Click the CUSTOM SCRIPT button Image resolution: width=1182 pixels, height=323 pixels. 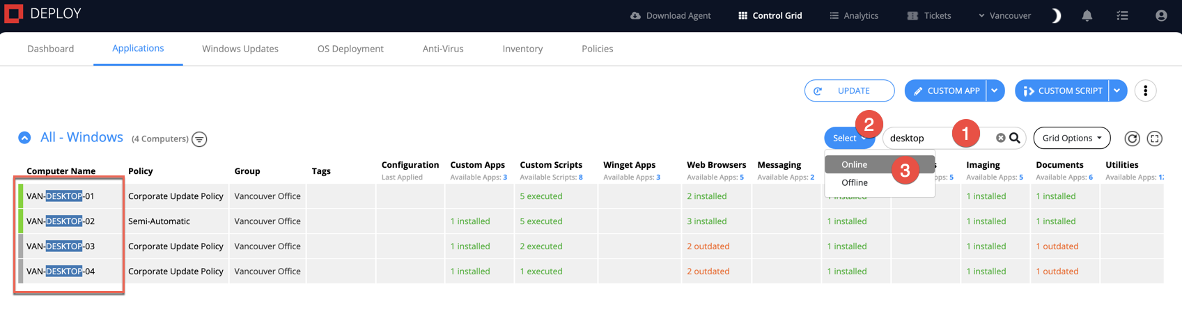click(x=1062, y=90)
